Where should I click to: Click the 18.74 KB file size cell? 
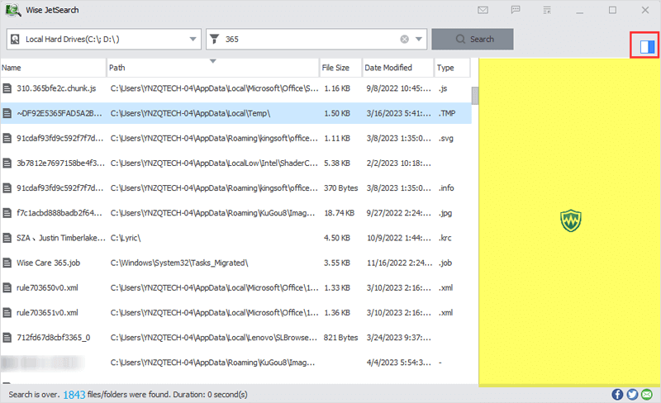click(x=340, y=213)
